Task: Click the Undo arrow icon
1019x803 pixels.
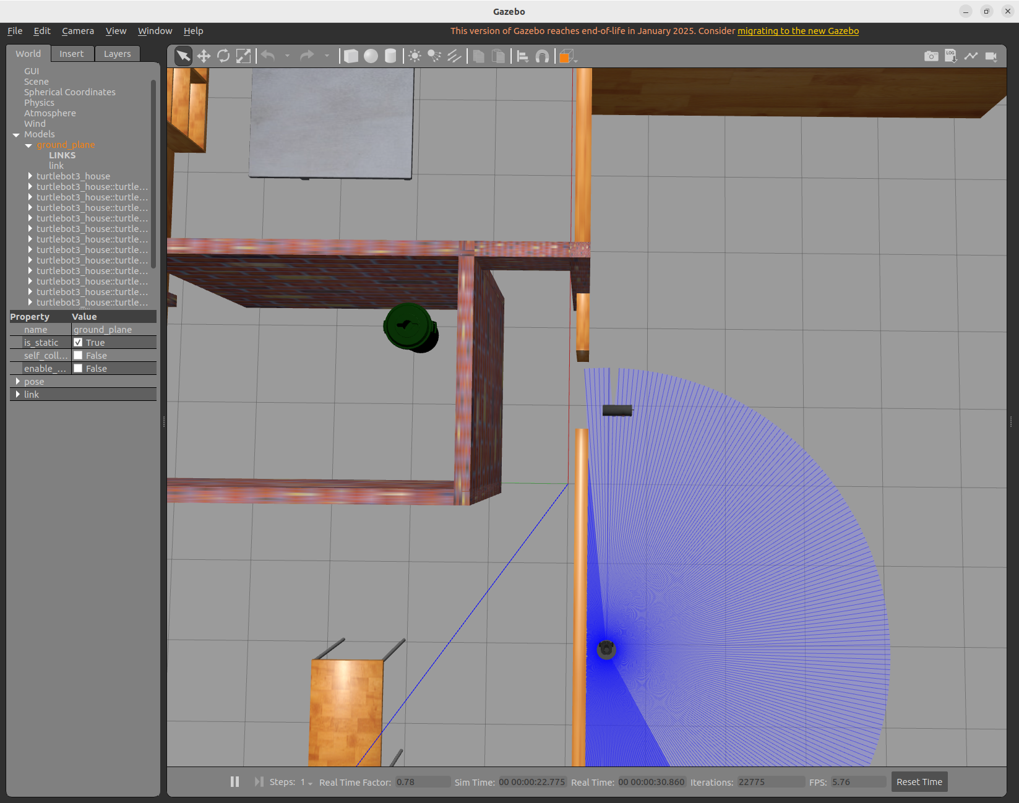Action: point(268,56)
